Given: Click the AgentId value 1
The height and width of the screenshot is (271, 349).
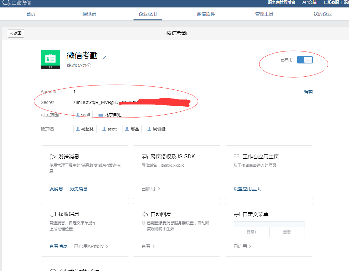Looking at the screenshot, I should pyautogui.click(x=74, y=92).
